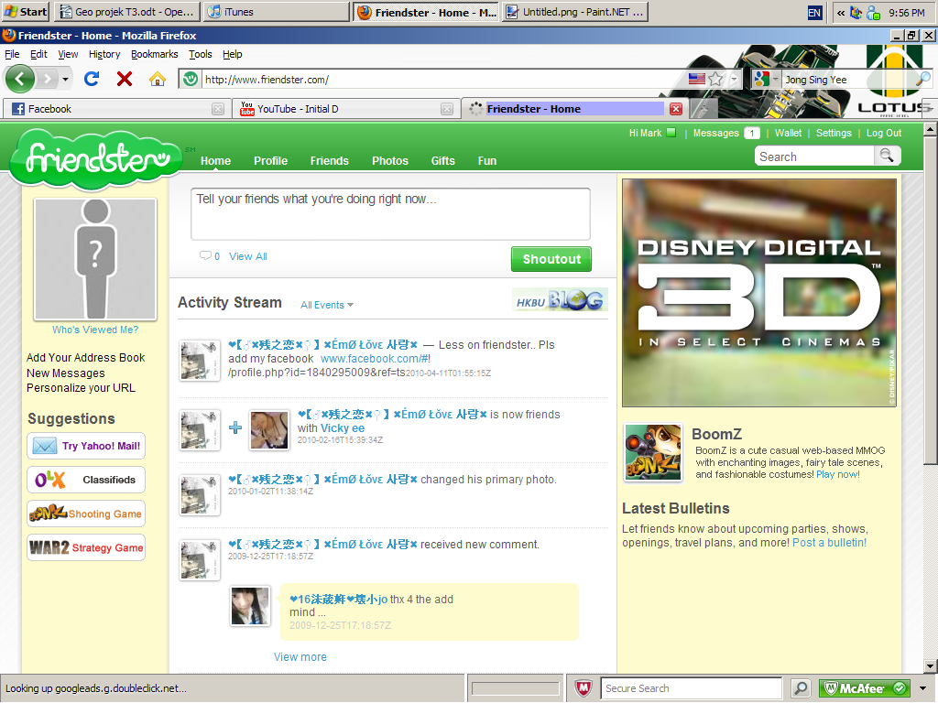938x703 pixels.
Task: Click the Messages link in the header
Action: [x=716, y=133]
